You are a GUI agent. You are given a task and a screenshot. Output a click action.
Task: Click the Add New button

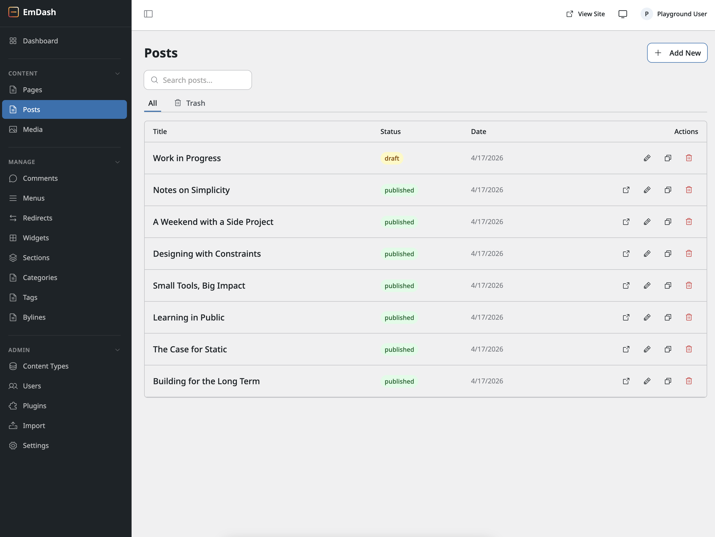(x=677, y=53)
